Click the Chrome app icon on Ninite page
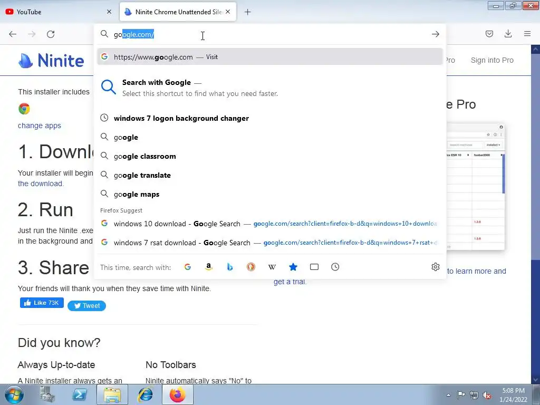The height and width of the screenshot is (405, 540). pyautogui.click(x=24, y=109)
